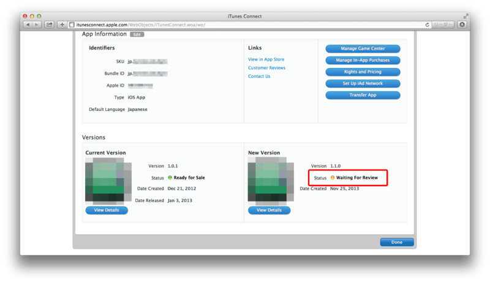490x283 pixels.
Task: Click the page icon beside the URL
Action: pos(72,25)
